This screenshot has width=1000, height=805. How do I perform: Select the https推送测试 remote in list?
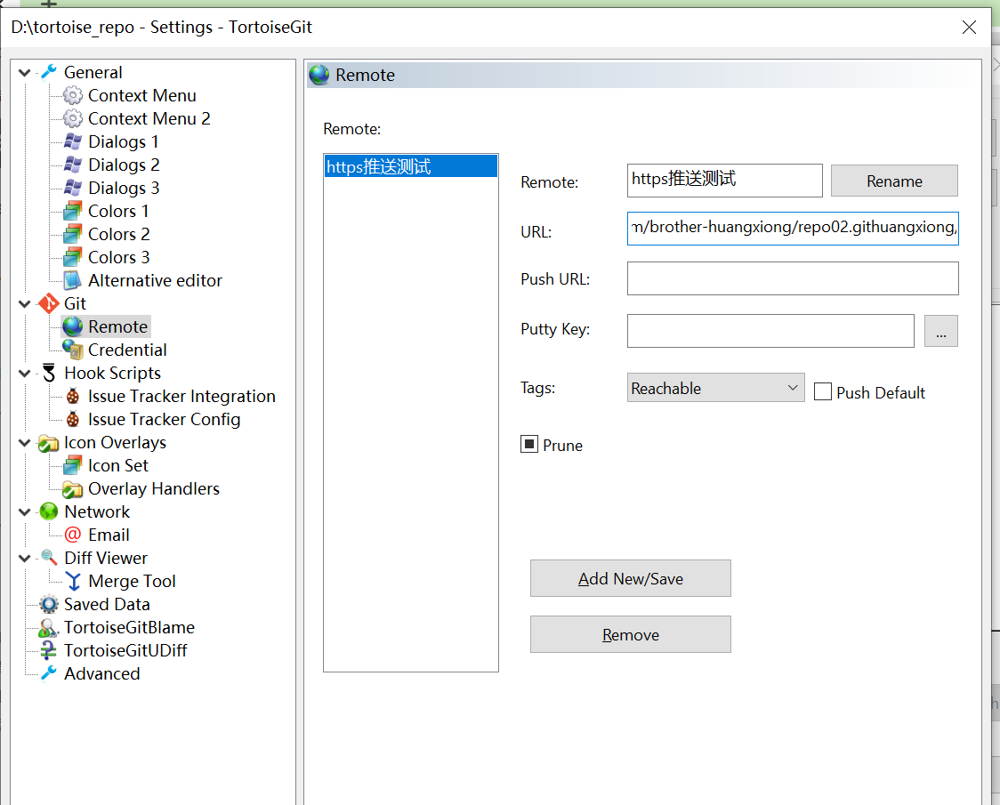point(411,166)
